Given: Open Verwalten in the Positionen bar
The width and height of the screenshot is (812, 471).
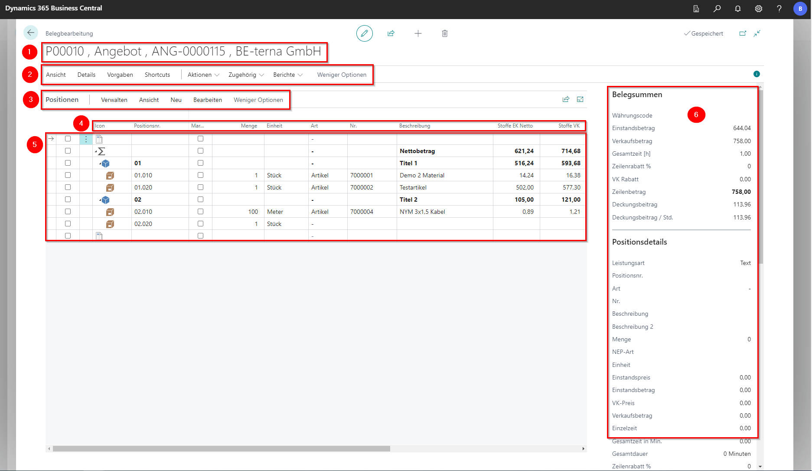Looking at the screenshot, I should [114, 100].
